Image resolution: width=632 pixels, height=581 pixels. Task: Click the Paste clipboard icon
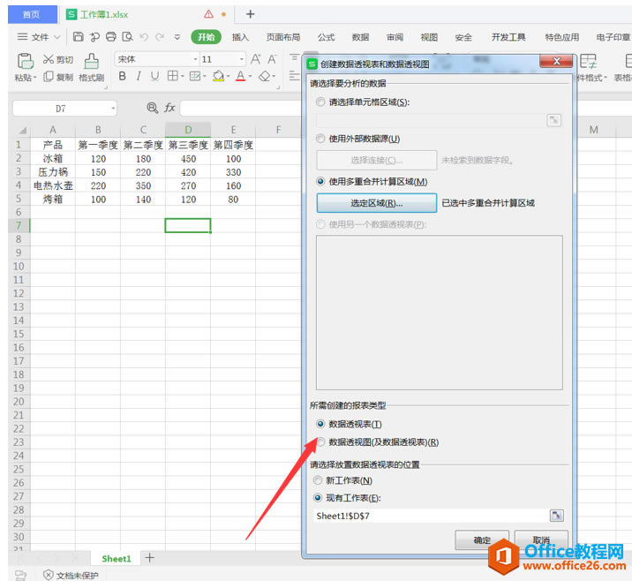pos(25,61)
